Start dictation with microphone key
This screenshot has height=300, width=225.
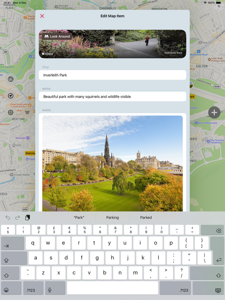pos(55,288)
